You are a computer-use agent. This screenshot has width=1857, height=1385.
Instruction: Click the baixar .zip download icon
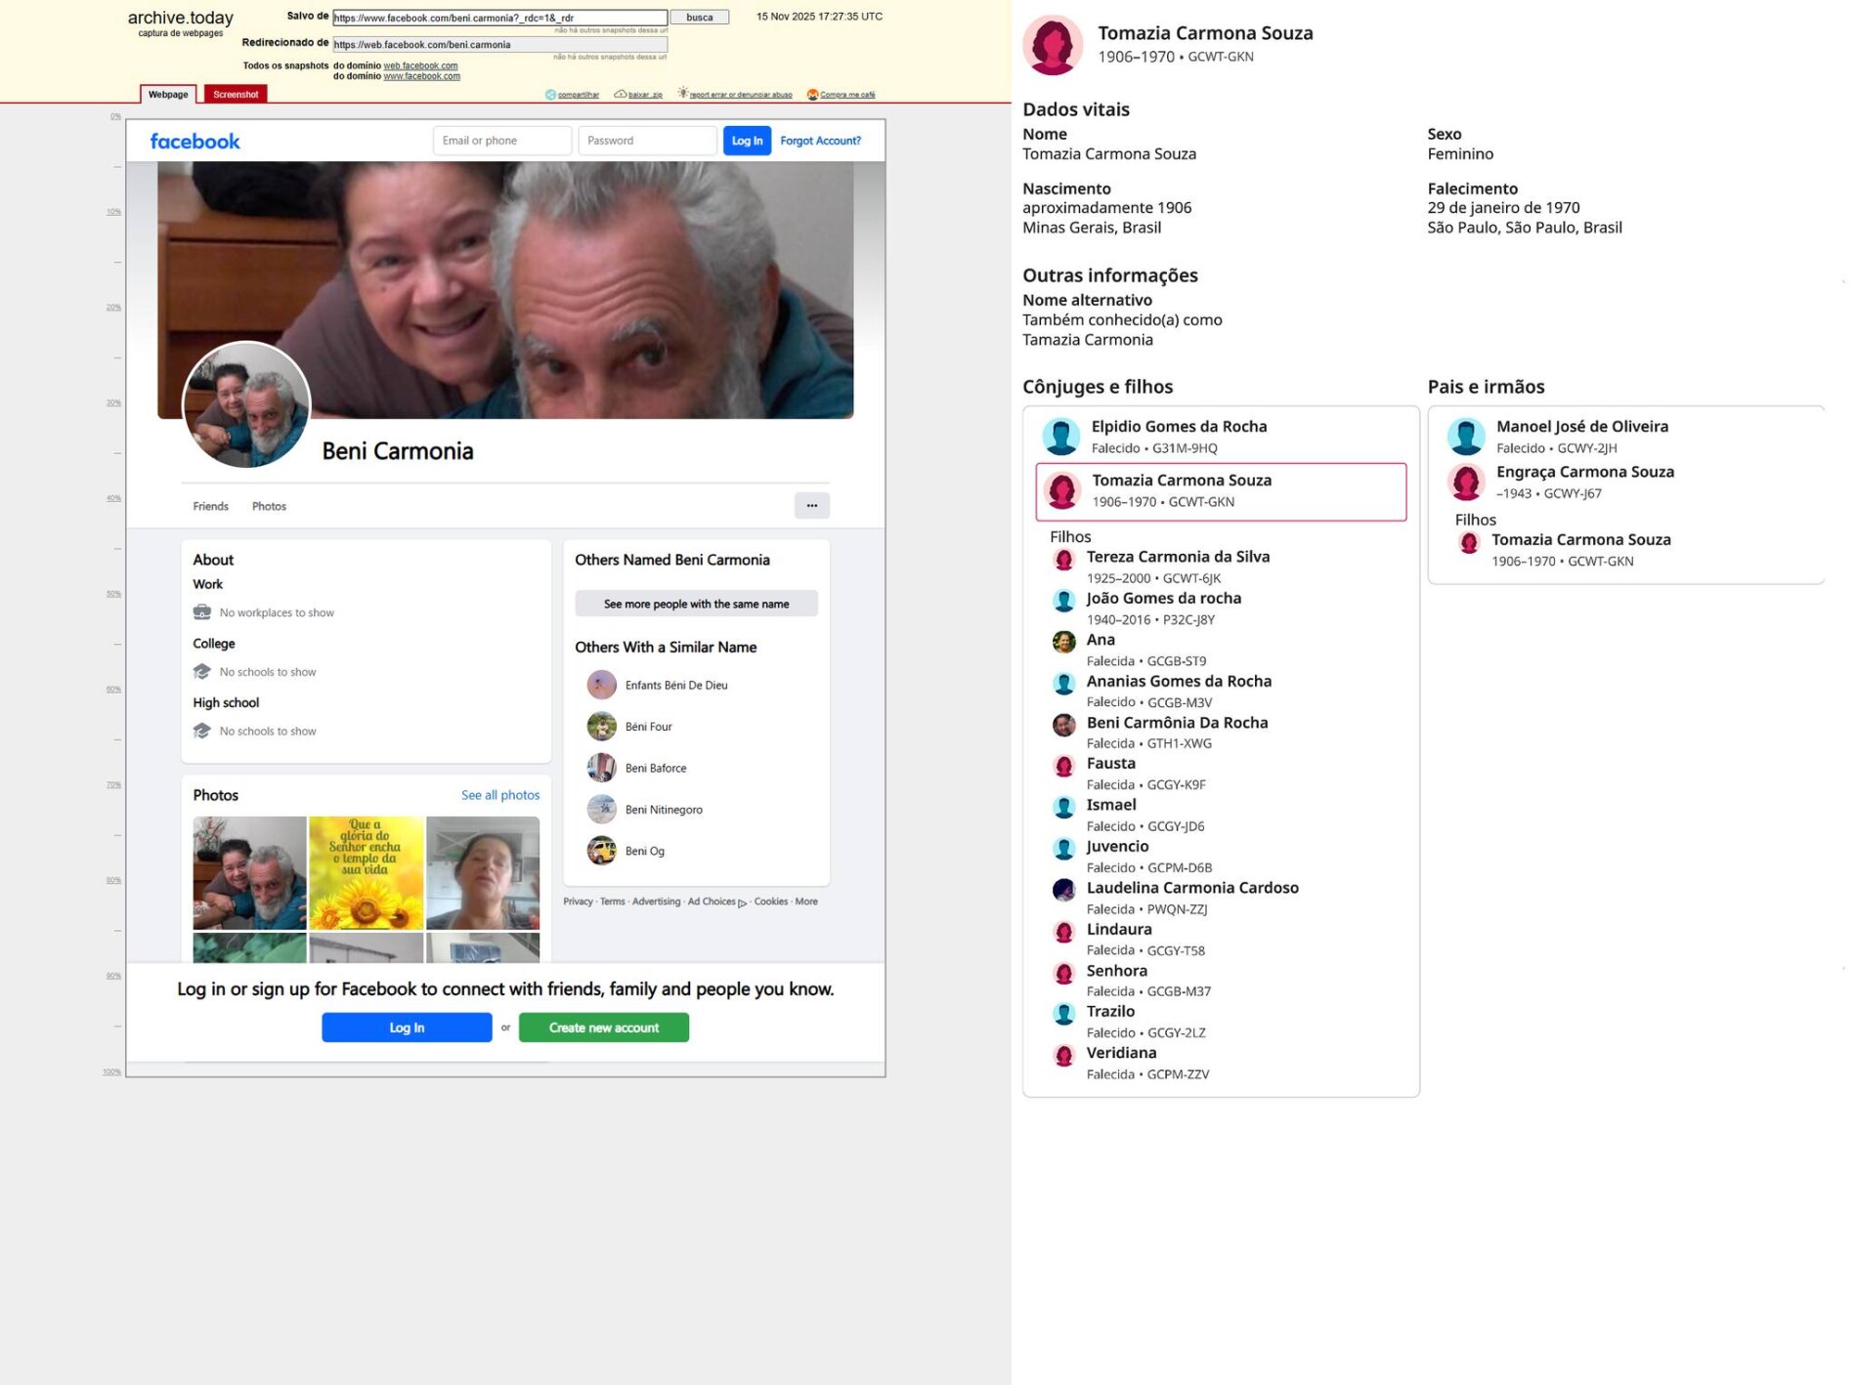coord(620,95)
